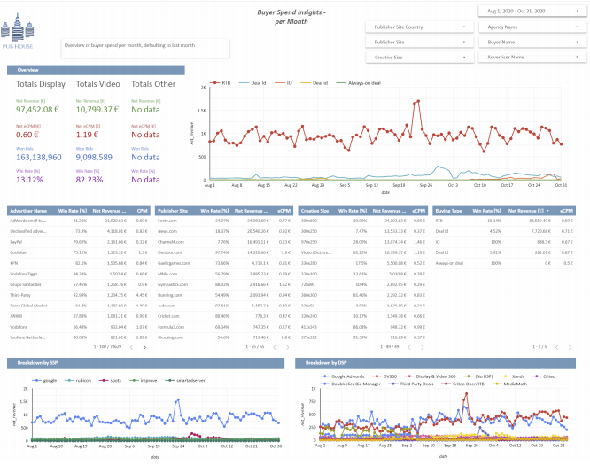The image size is (590, 465).
Task: Expand the Publisher Site Country filter
Action: point(419,27)
